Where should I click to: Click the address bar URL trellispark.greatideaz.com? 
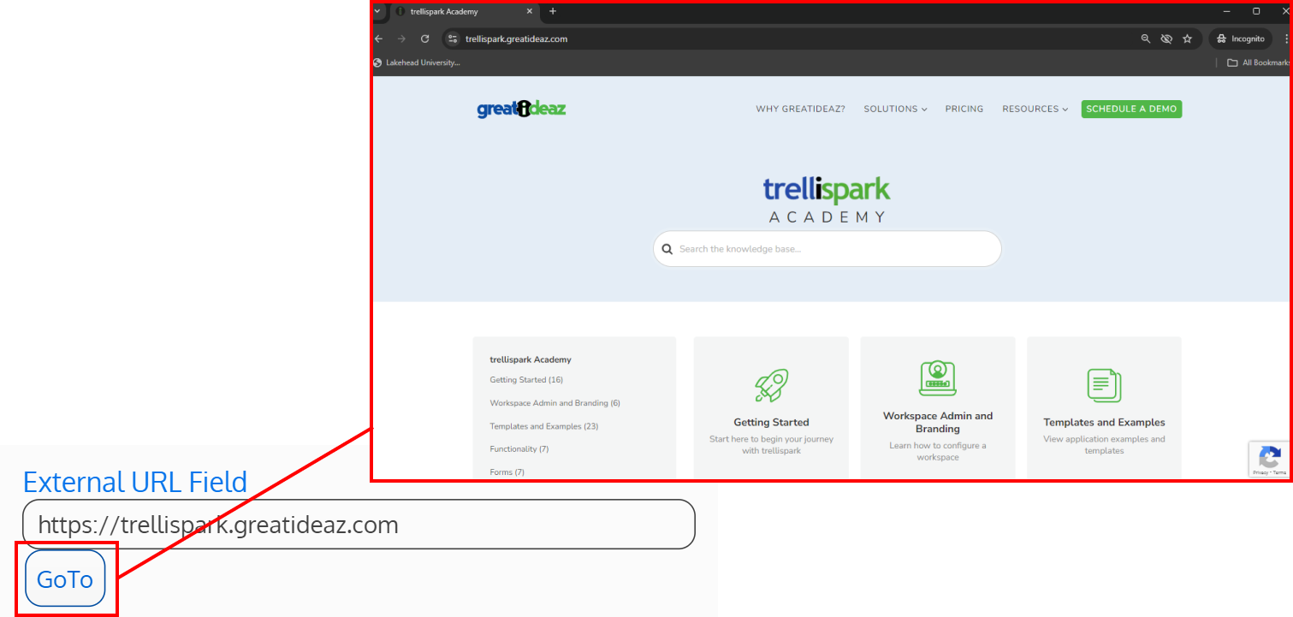[516, 39]
